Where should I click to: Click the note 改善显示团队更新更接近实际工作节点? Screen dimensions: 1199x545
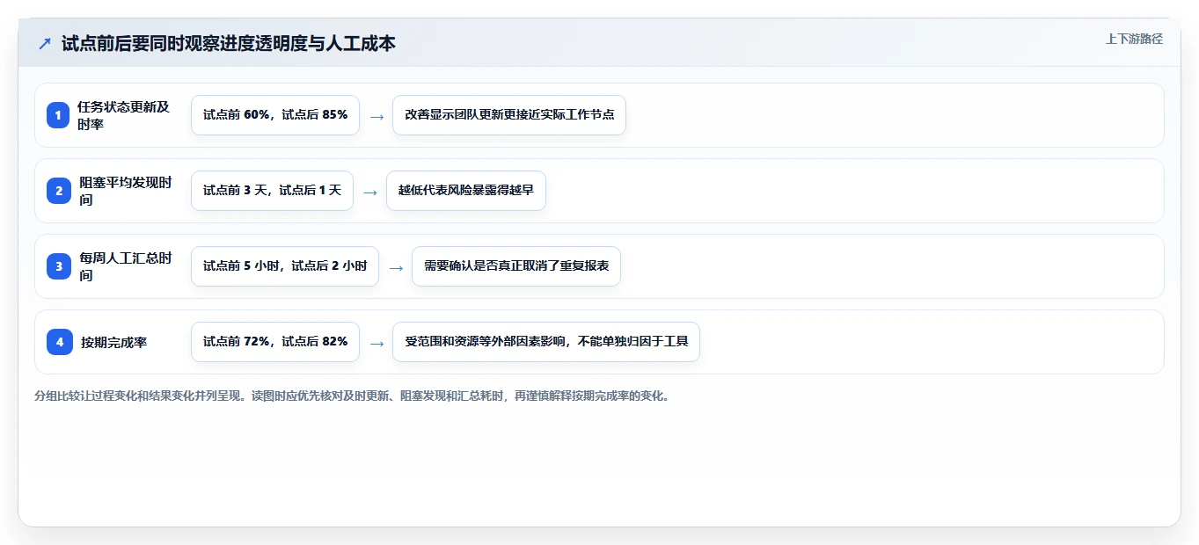509,115
